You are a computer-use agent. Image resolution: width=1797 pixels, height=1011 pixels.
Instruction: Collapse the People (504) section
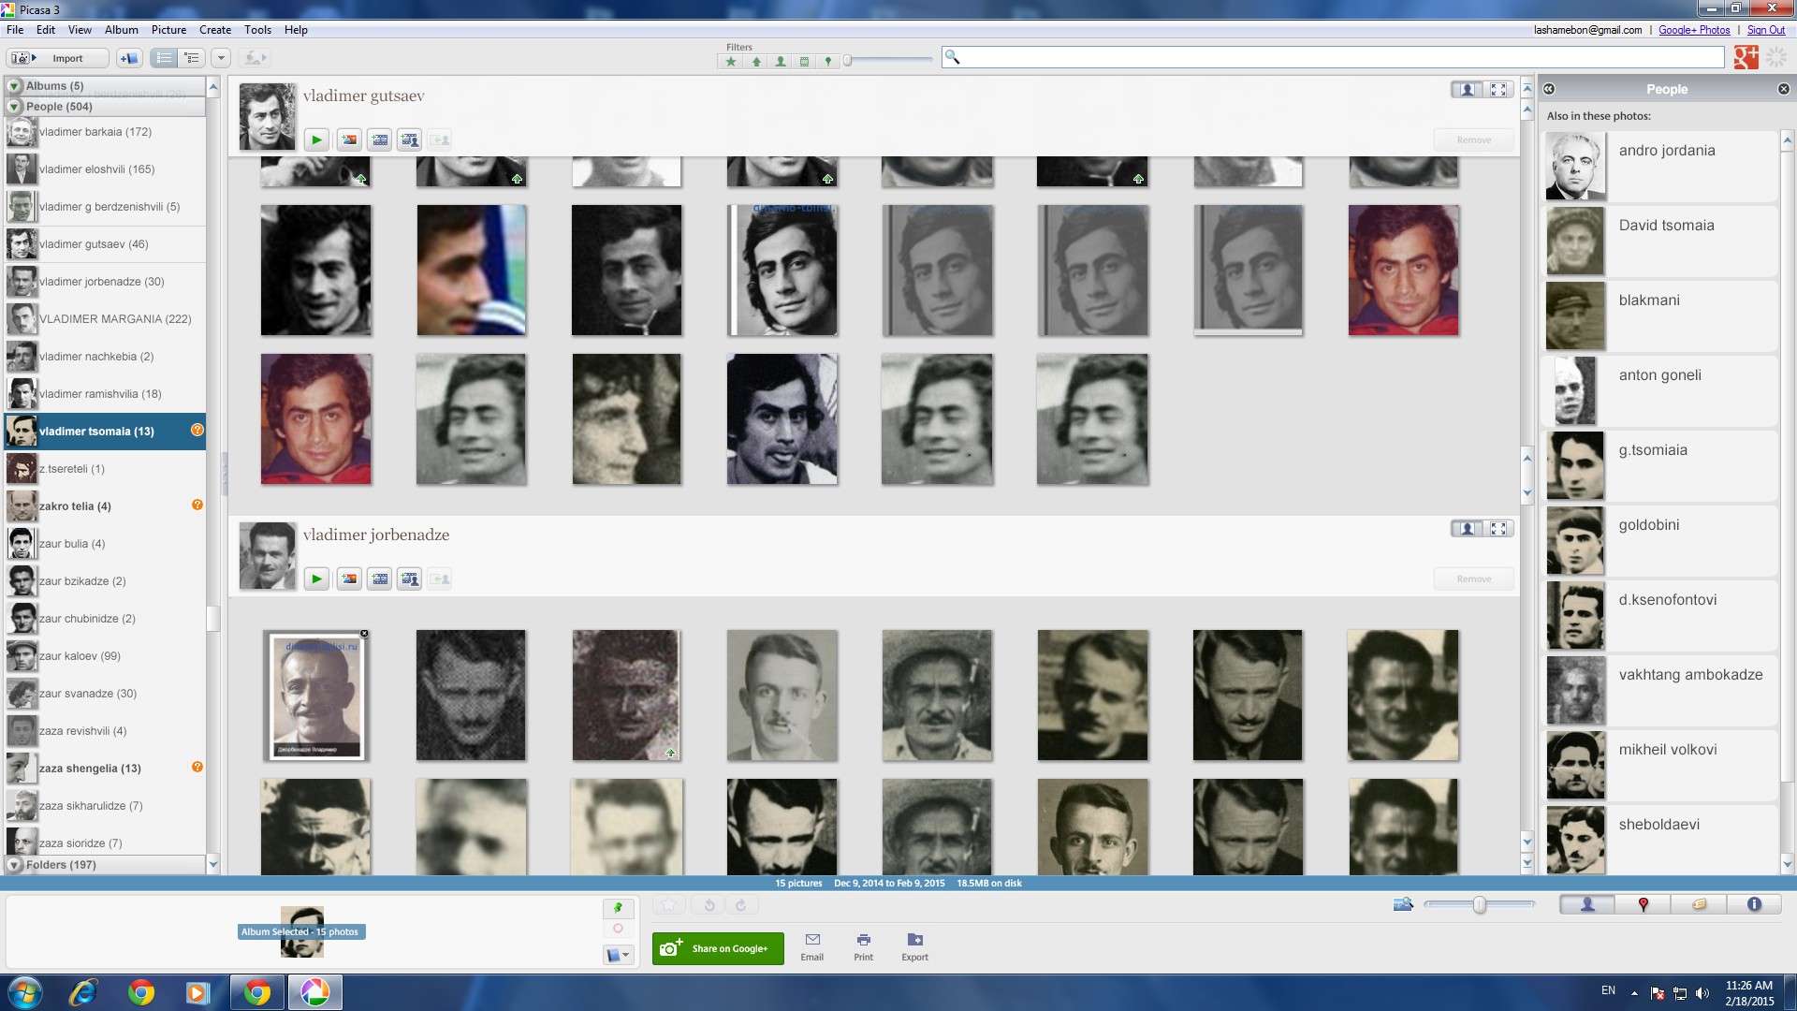click(14, 107)
